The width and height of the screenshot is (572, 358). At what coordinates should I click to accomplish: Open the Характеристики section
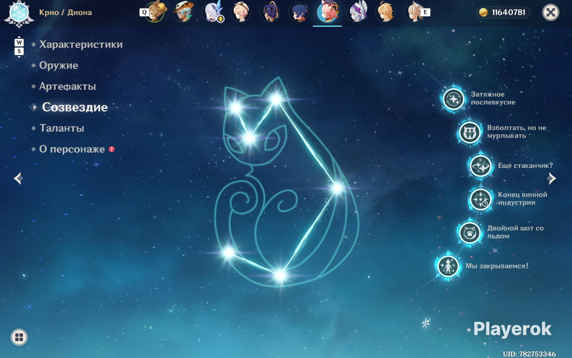pyautogui.click(x=81, y=44)
